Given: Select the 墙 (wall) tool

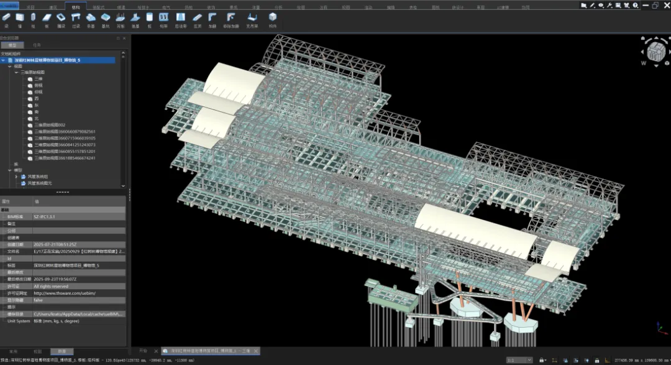Looking at the screenshot, I should click(20, 20).
